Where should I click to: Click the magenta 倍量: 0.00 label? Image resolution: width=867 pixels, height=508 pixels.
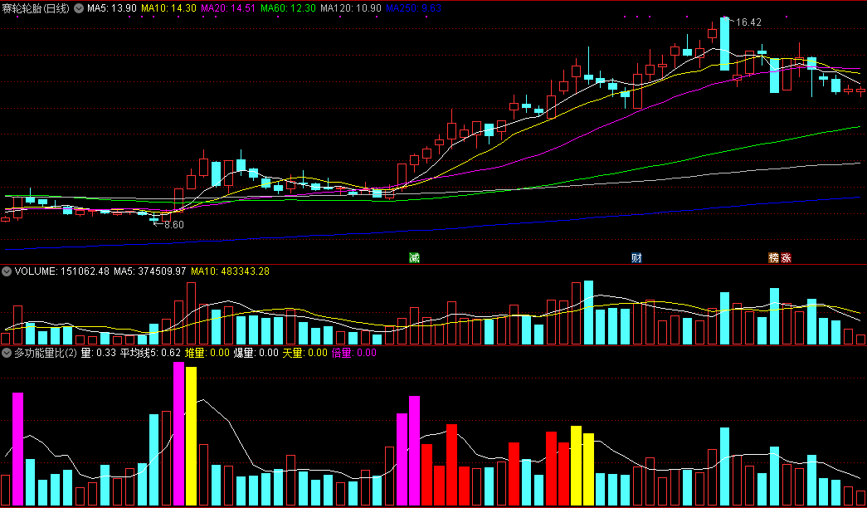tap(354, 353)
